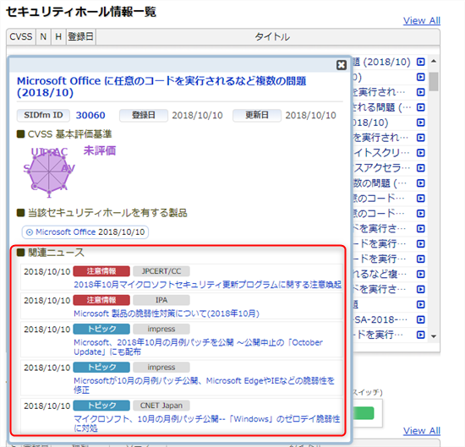Open detail icon for row ending 0)
The width and height of the screenshot is (465, 447).
tap(420, 77)
